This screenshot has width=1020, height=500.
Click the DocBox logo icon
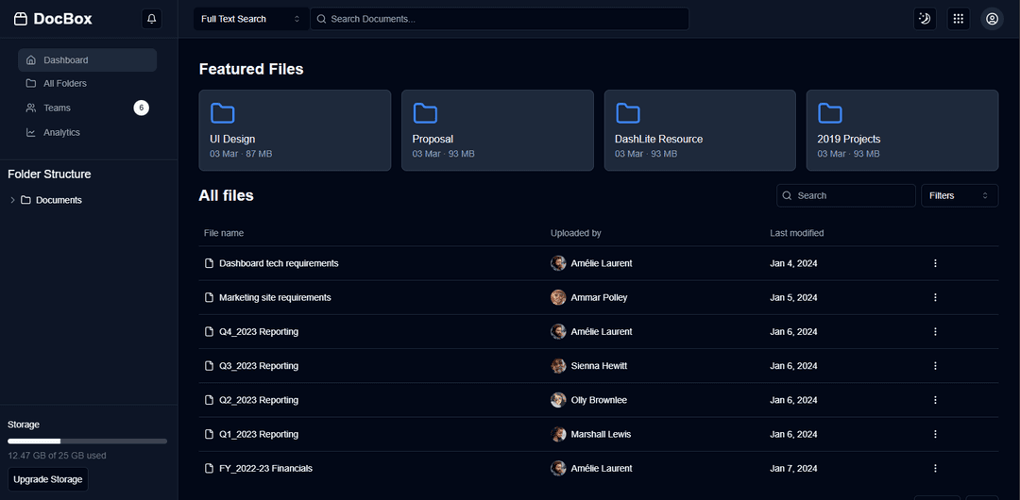tap(21, 19)
